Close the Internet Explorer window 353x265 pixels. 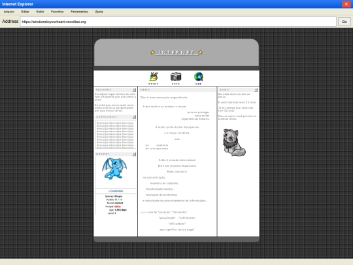(x=346, y=4)
